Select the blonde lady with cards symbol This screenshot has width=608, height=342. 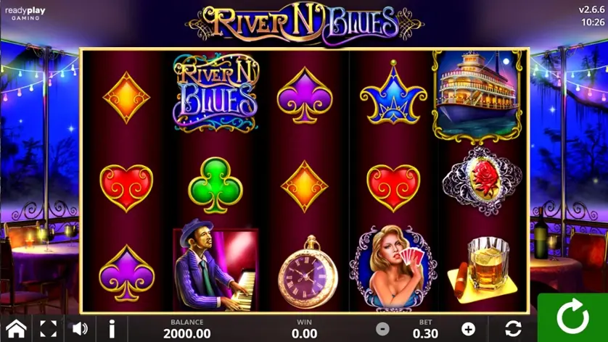[393, 268]
